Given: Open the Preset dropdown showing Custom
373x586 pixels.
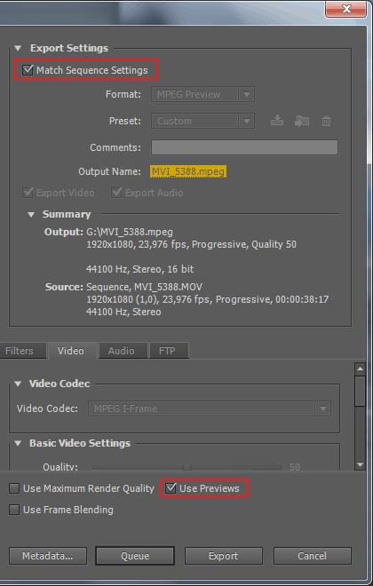Looking at the screenshot, I should [x=203, y=121].
